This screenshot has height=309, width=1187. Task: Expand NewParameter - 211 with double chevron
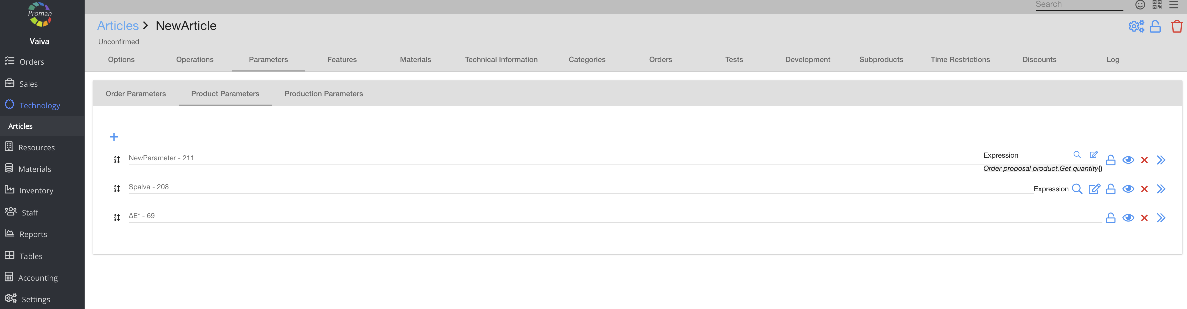[x=1161, y=160]
